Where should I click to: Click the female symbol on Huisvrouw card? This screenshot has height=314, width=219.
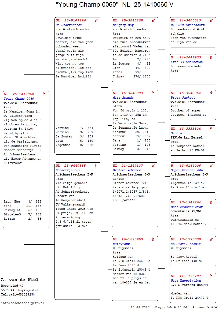coord(153,239)
